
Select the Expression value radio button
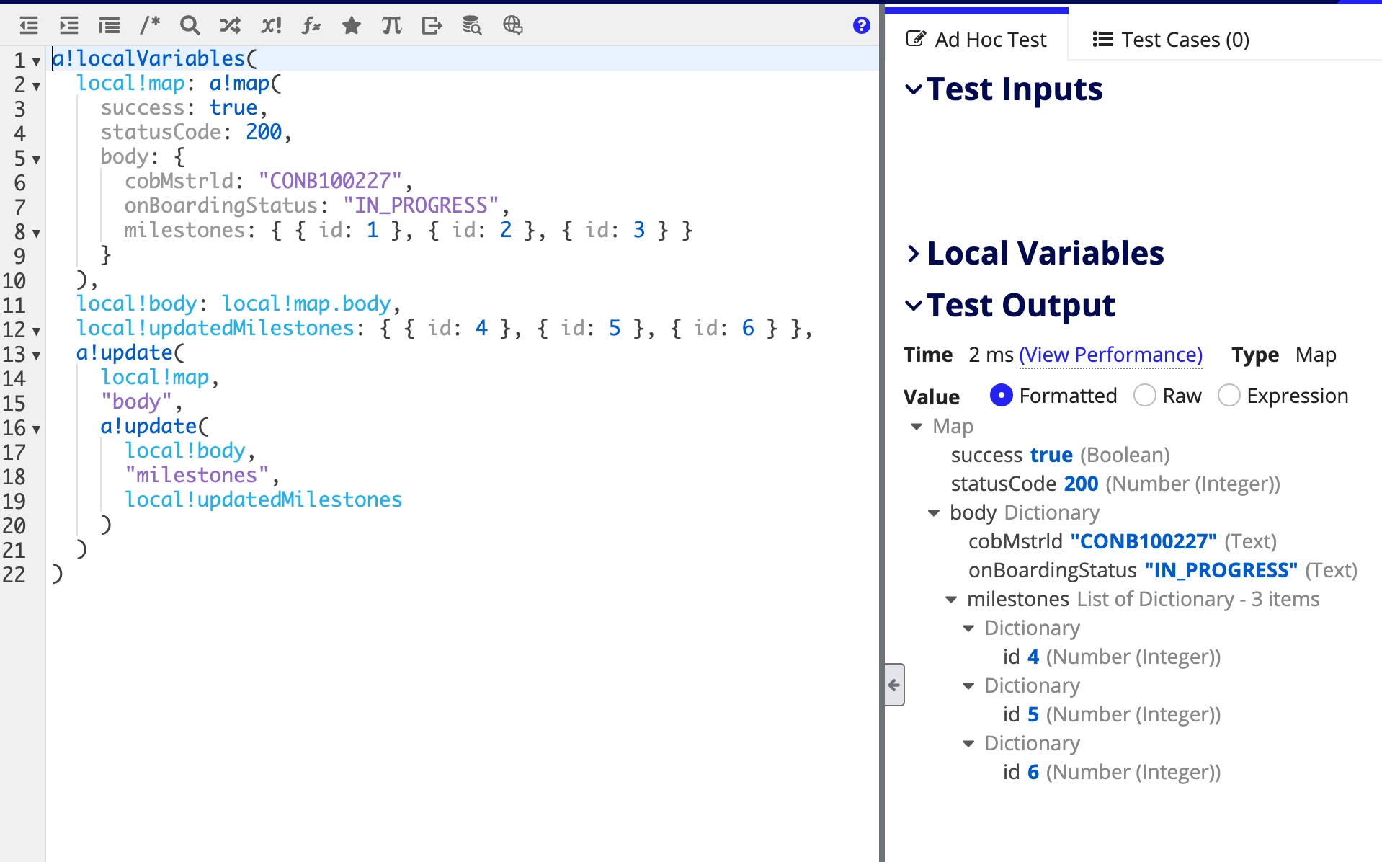coord(1229,396)
